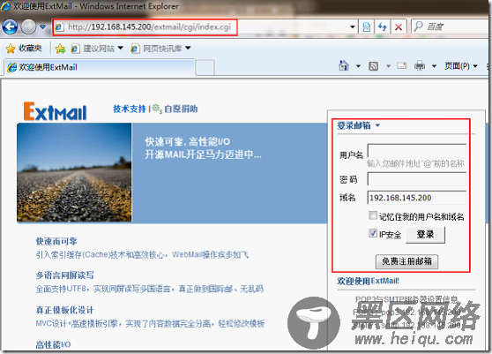Click the banner slogan 快速可靠, 高性能I/O
The image size is (492, 354).
pyautogui.click(x=188, y=141)
